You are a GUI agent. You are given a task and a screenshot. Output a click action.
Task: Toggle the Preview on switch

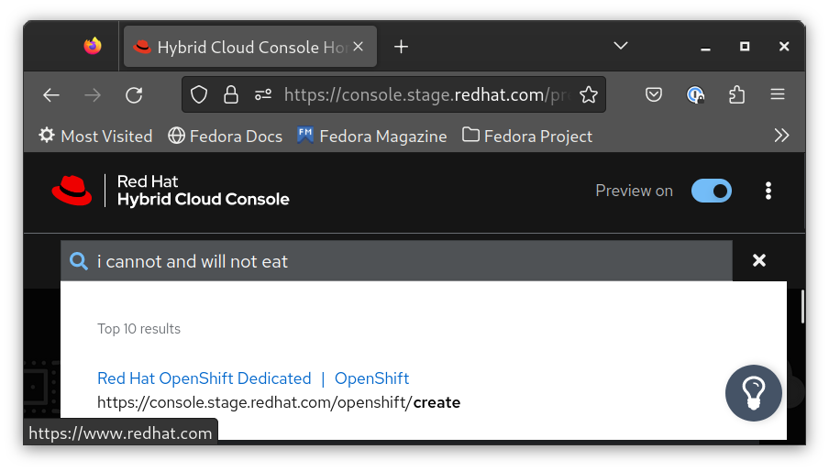pyautogui.click(x=712, y=191)
